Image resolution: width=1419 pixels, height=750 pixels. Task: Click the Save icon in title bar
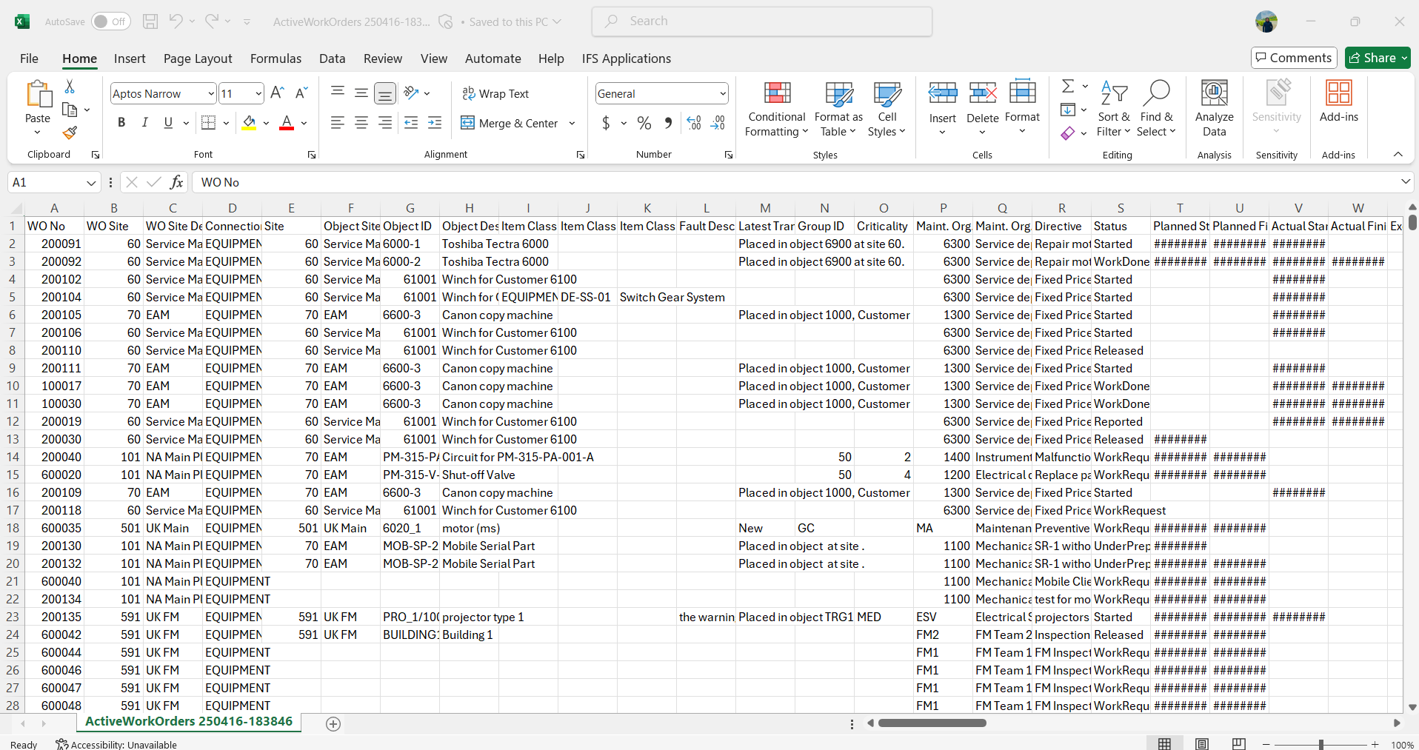click(x=150, y=21)
